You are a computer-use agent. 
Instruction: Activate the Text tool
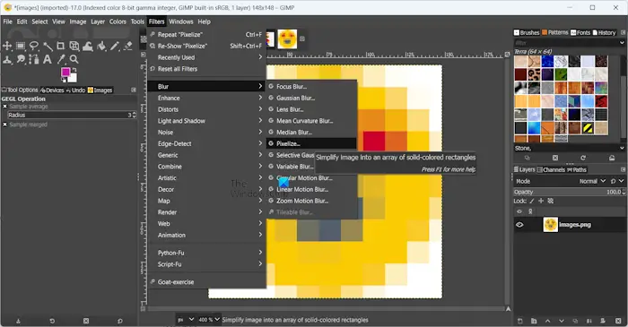[x=48, y=59]
